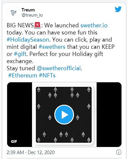
Task: Click the swether pattern card thumbnail
Action: point(64,115)
